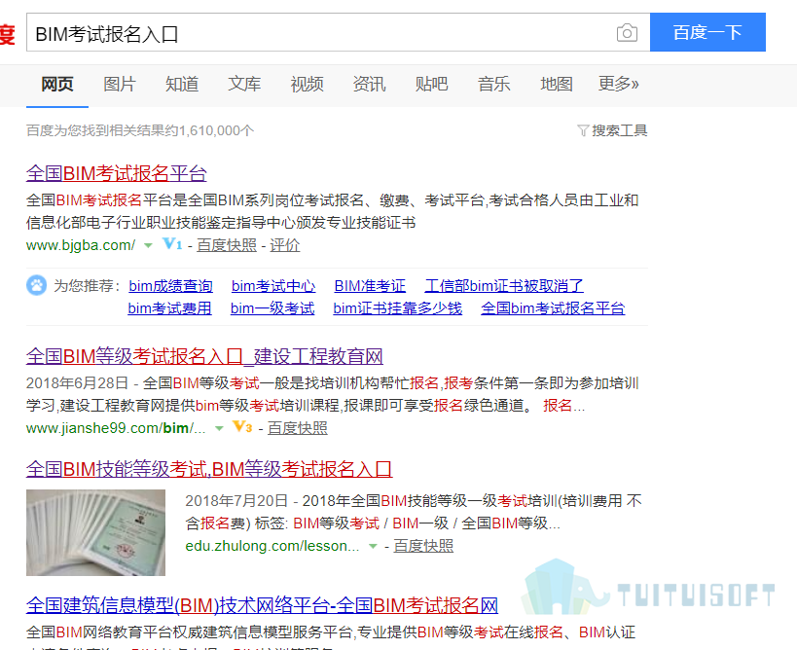This screenshot has height=650, width=797.
Task: Open 百度快照 for the bjgba.com result
Action: point(227,245)
